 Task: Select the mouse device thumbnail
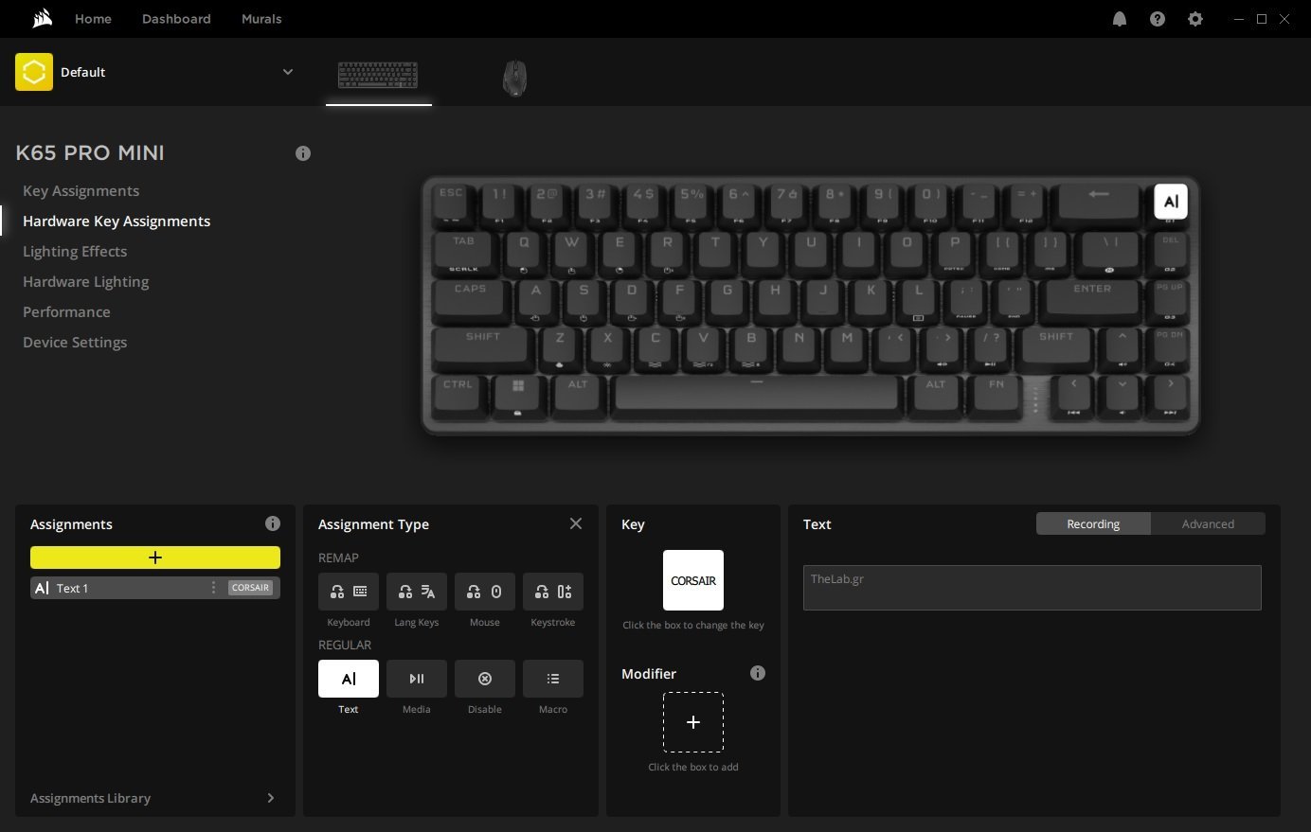click(x=514, y=78)
